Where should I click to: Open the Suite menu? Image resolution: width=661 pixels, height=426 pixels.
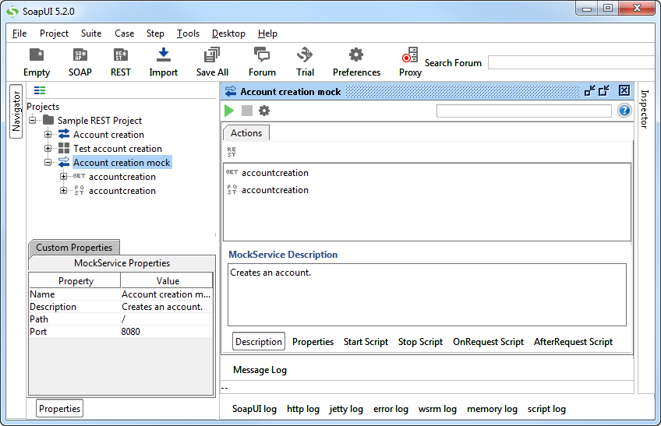point(91,33)
